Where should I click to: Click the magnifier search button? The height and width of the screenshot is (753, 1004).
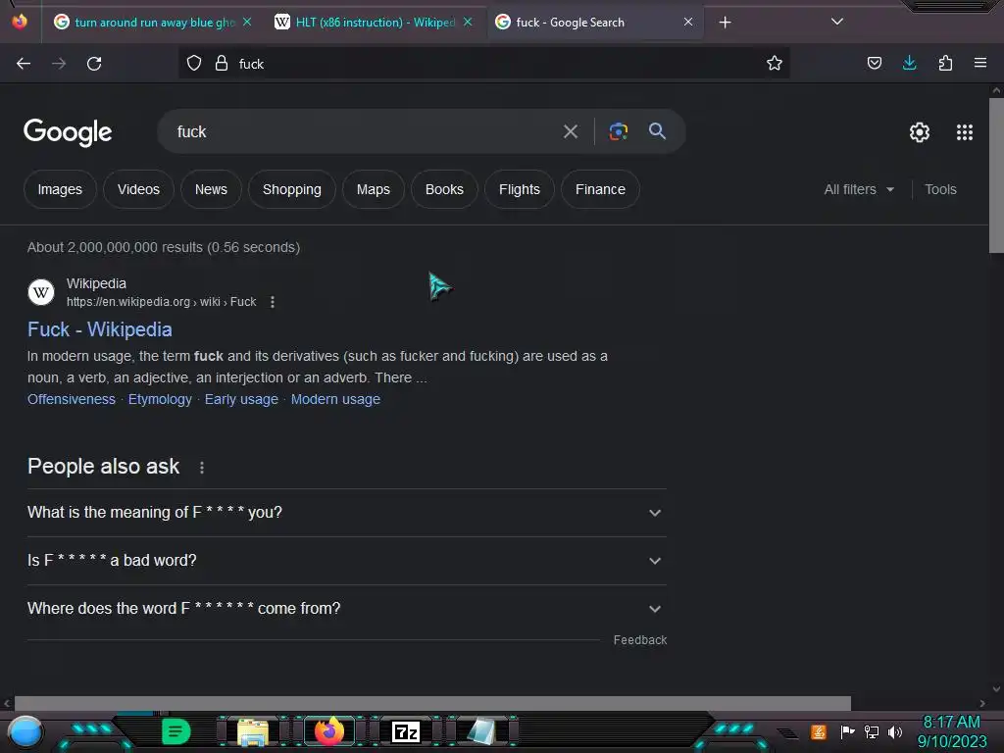coord(657,131)
